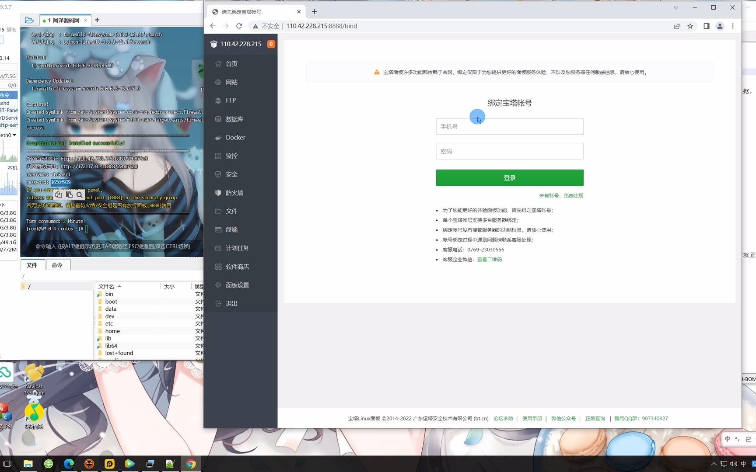Image resolution: width=756 pixels, height=472 pixels.
Task: Click the address bar URL 110.42.228.215:8888/bind
Action: tap(322, 26)
